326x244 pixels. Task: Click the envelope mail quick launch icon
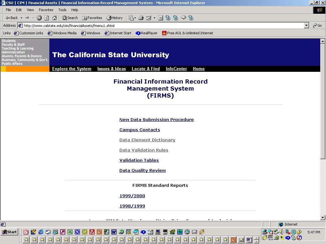[x=195, y=232]
